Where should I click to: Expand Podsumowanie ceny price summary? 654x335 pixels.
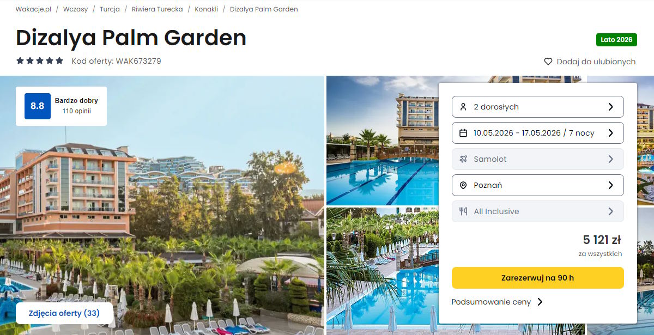(x=497, y=302)
